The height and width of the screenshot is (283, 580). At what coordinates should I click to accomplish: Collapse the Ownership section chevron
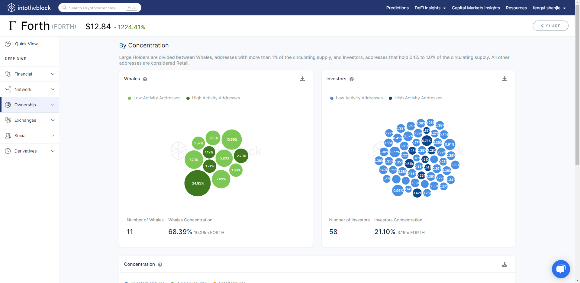point(53,105)
